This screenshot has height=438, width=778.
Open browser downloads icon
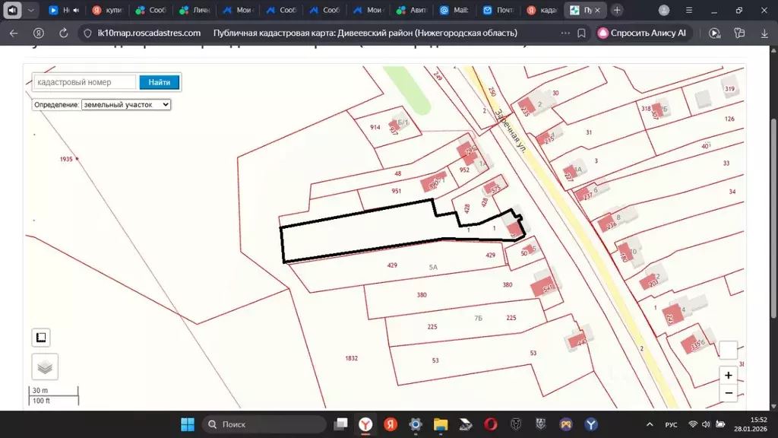coord(764,33)
